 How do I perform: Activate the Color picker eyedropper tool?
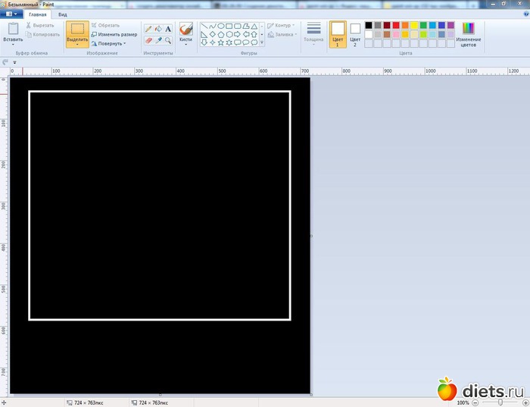[x=158, y=39]
